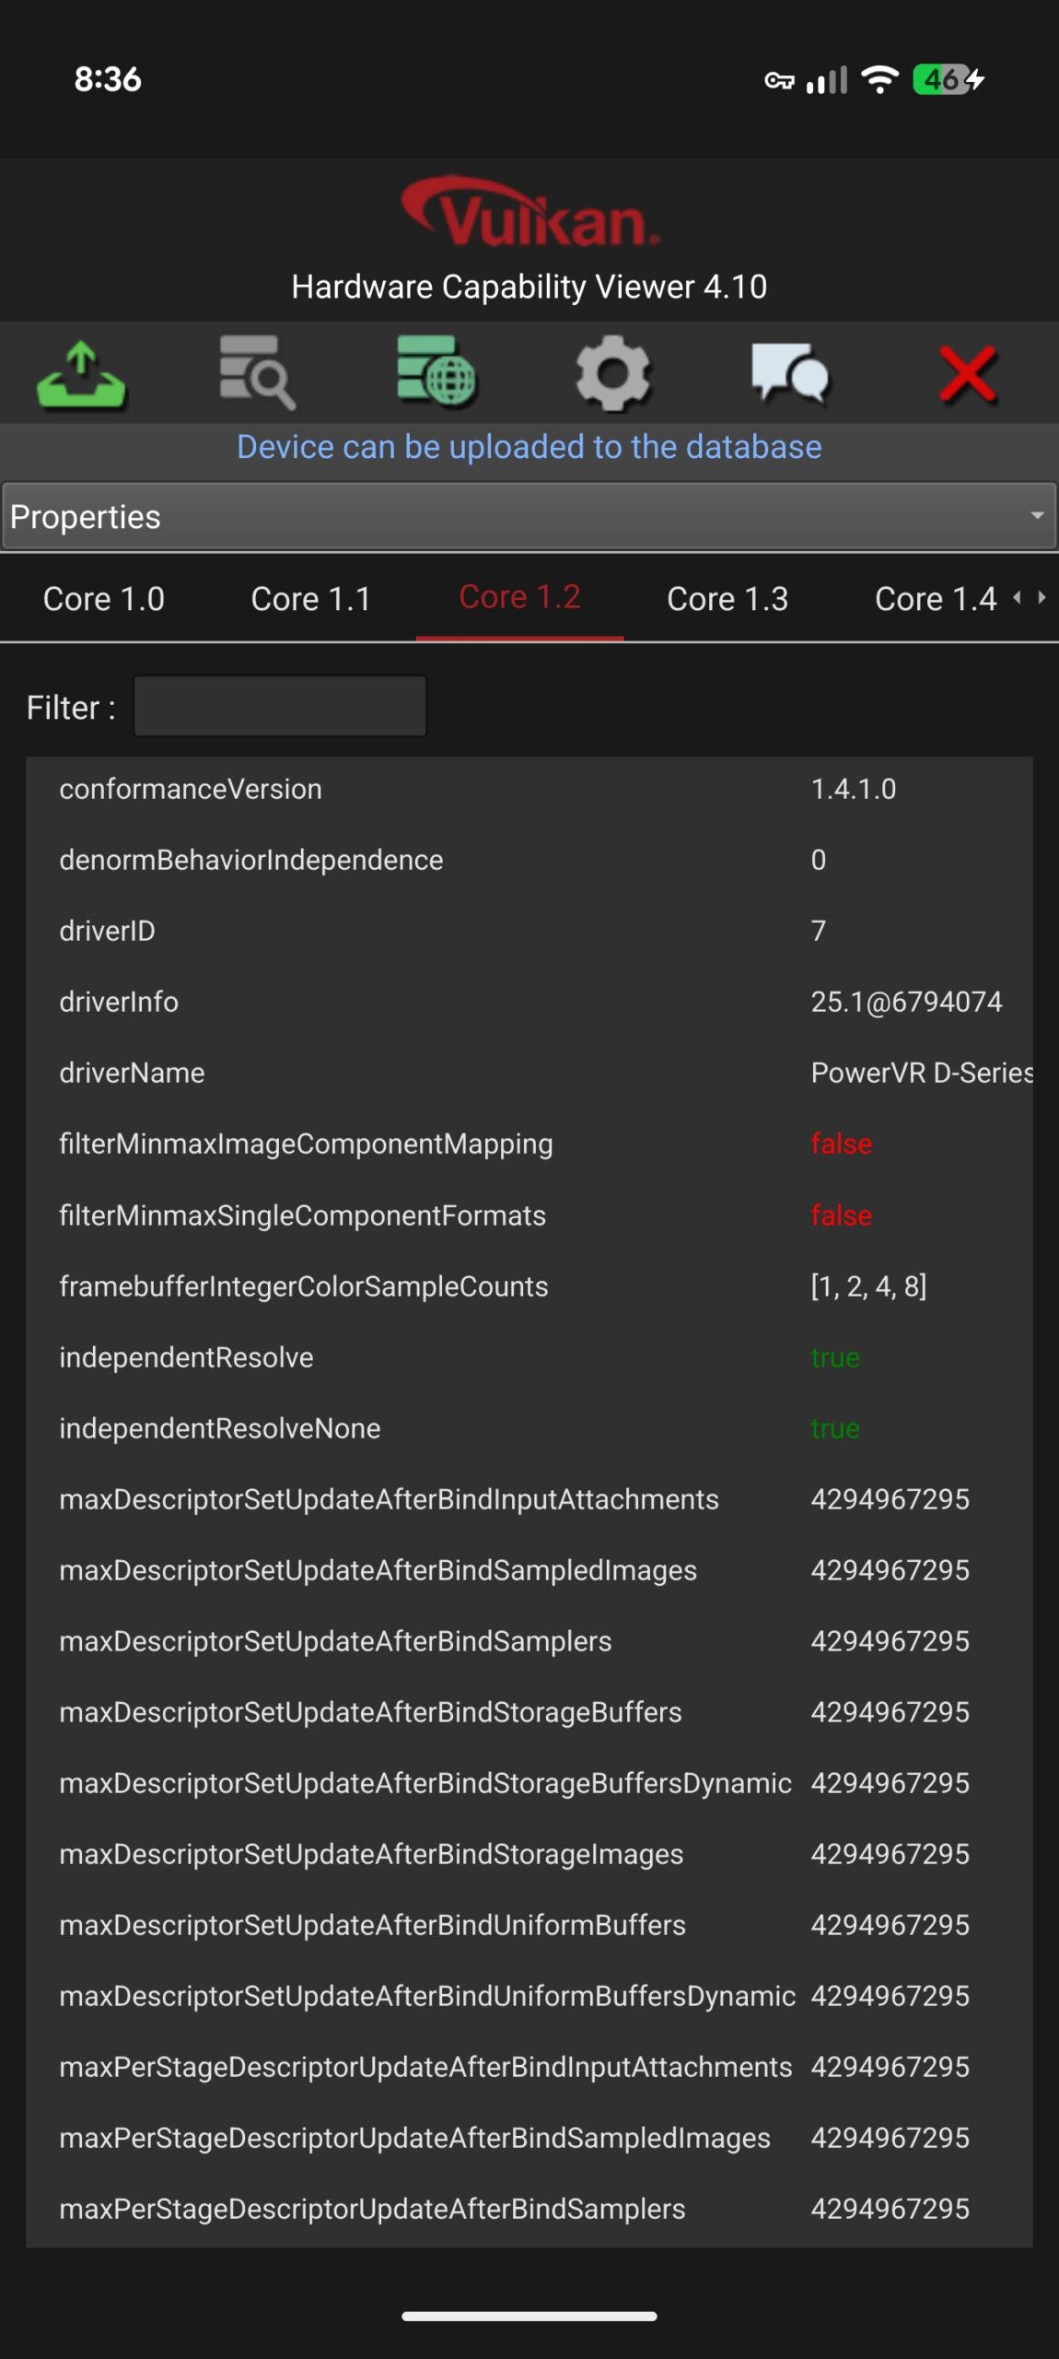1059x2359 pixels.
Task: Open the online Vulkan database browser
Action: [436, 374]
